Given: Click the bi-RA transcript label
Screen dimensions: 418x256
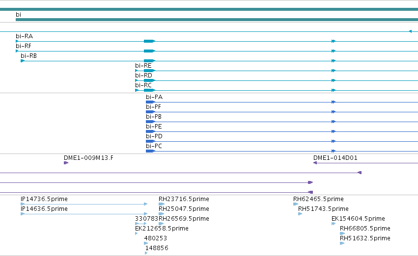Looking at the screenshot, I should pyautogui.click(x=24, y=36).
